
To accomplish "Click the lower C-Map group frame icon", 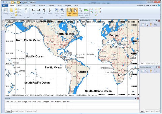I will [x=26, y=12].
